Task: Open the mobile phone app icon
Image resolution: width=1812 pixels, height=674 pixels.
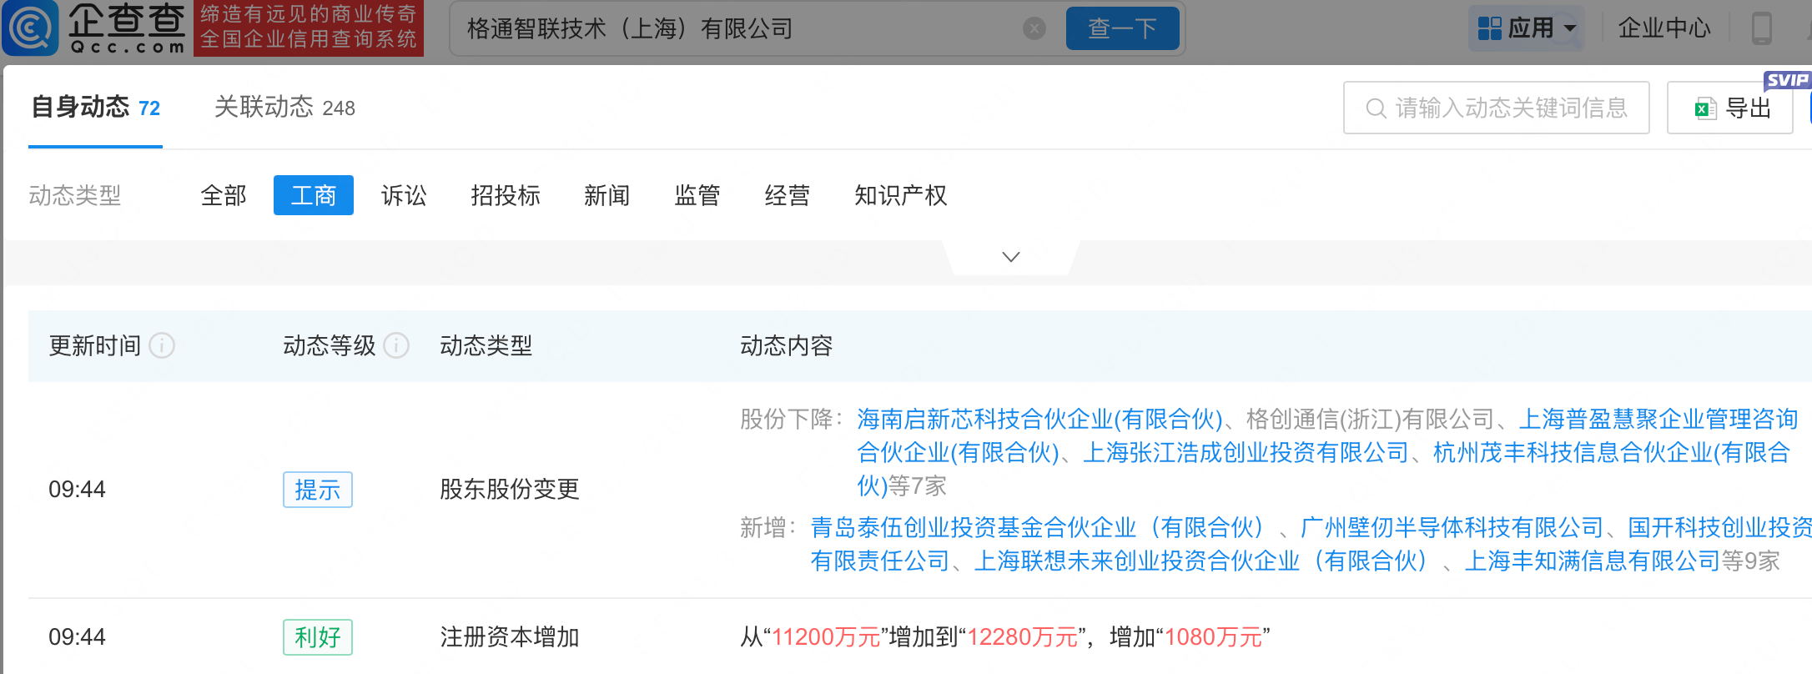Action: [x=1762, y=28]
